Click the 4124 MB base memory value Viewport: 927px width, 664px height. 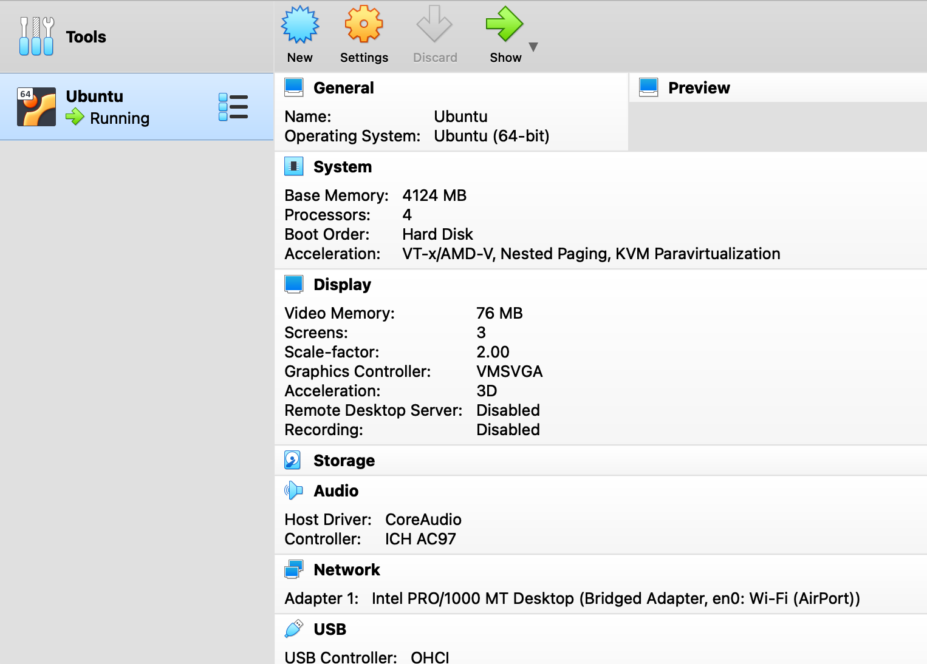(x=434, y=195)
